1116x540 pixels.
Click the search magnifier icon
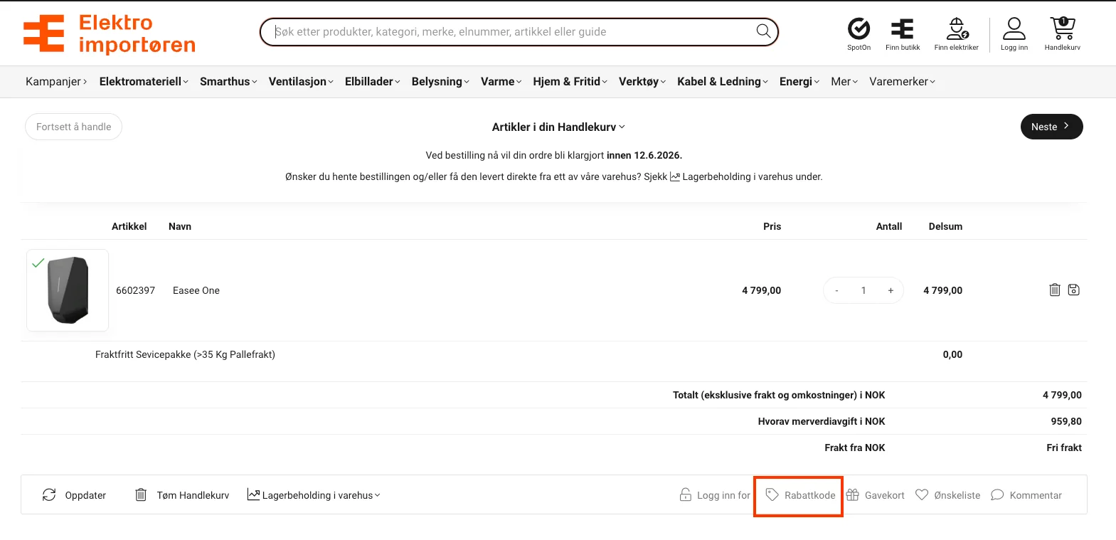click(x=763, y=31)
